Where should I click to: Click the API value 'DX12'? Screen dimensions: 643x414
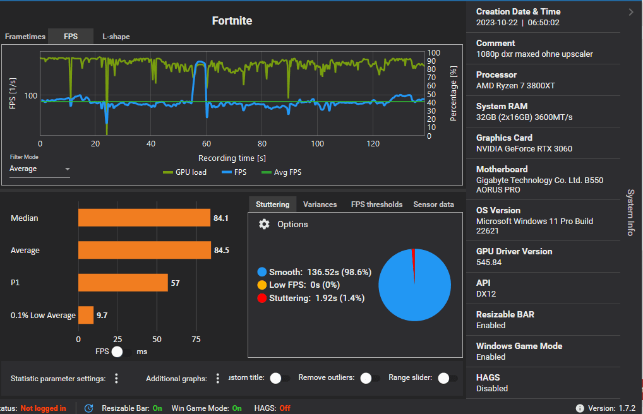[x=486, y=294]
